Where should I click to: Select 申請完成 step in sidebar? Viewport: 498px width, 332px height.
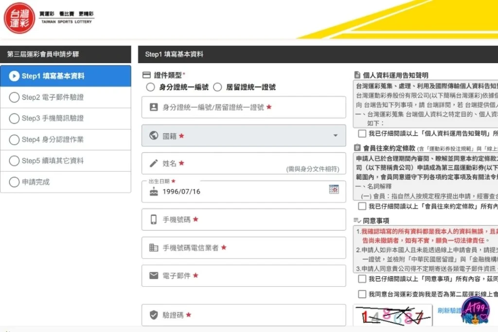click(x=66, y=182)
